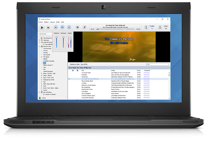
Task: Expand the Historique tree node
Action: click(x=39, y=40)
